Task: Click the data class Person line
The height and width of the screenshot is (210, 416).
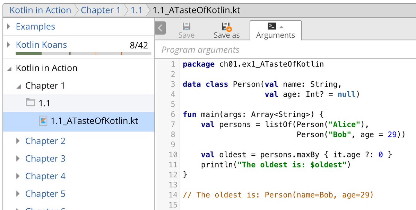Action: tap(262, 84)
